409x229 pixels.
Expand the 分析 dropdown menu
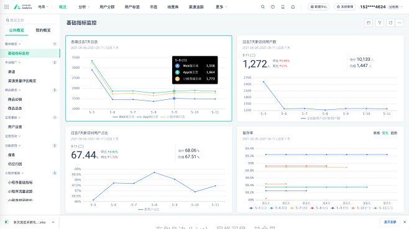pos(84,7)
